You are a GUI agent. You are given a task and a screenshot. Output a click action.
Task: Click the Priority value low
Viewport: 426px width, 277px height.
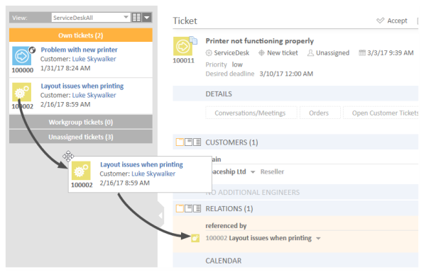pos(237,64)
